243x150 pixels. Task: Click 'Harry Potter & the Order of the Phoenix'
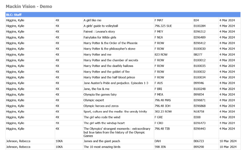[x=111, y=43]
